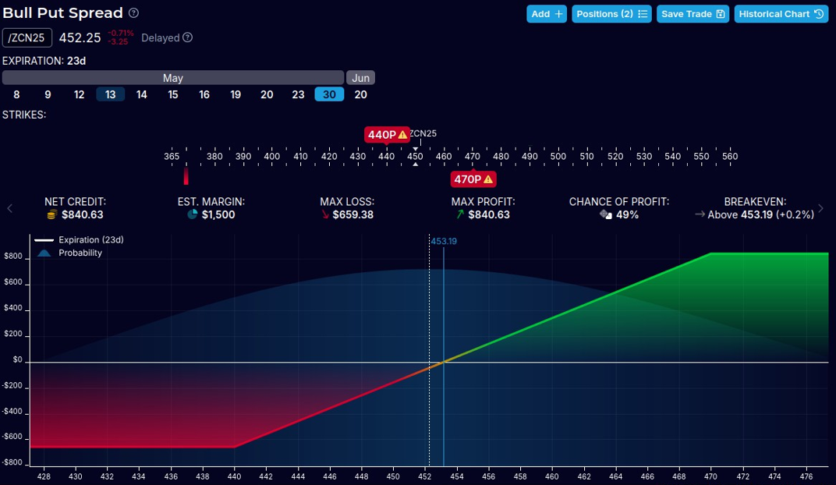Screen dimensions: 836x485
Task: Click the help icon beside Bull Put Spread
Action: (133, 13)
